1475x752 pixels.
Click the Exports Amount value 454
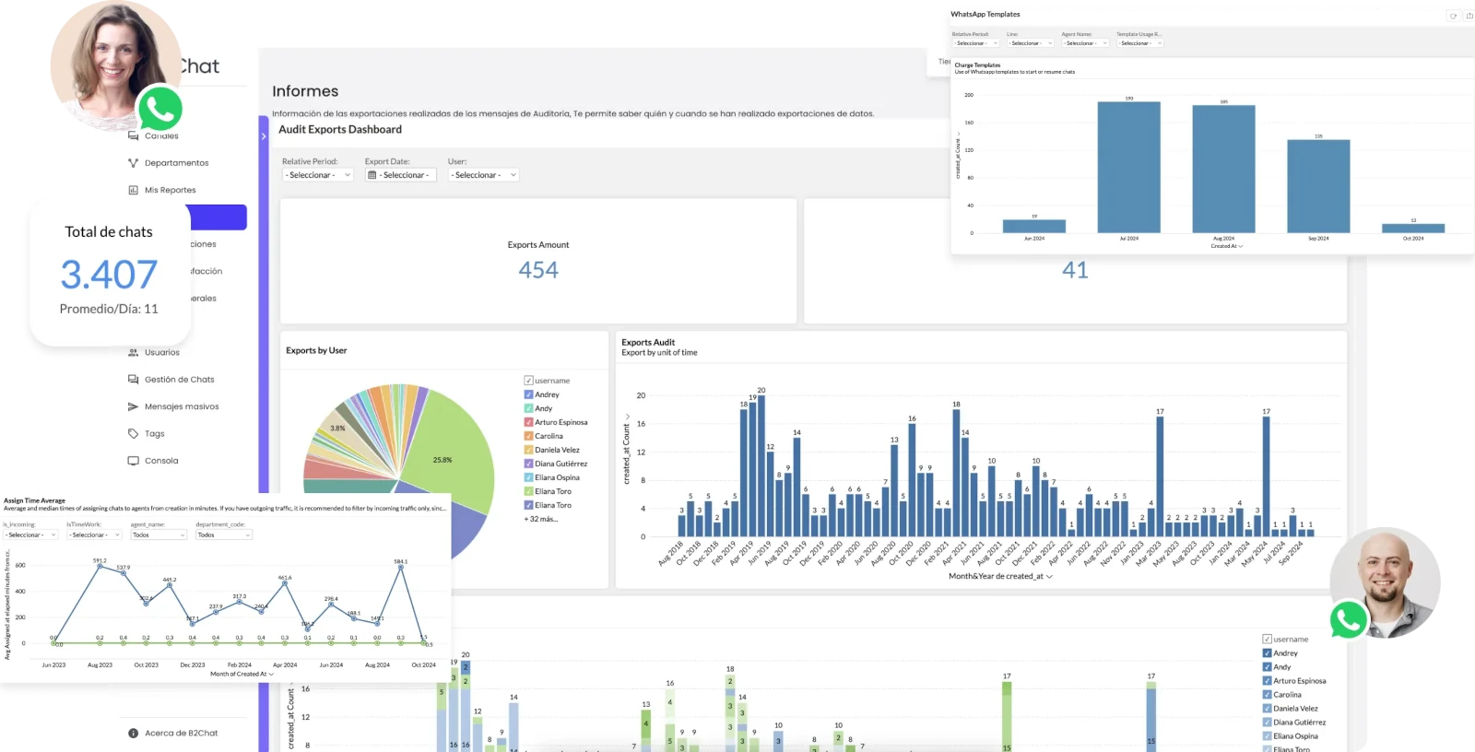pos(538,270)
